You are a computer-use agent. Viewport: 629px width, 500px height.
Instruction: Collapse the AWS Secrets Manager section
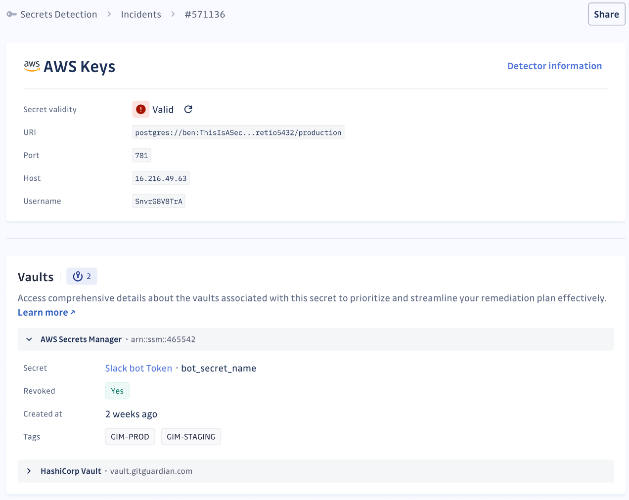click(x=29, y=339)
